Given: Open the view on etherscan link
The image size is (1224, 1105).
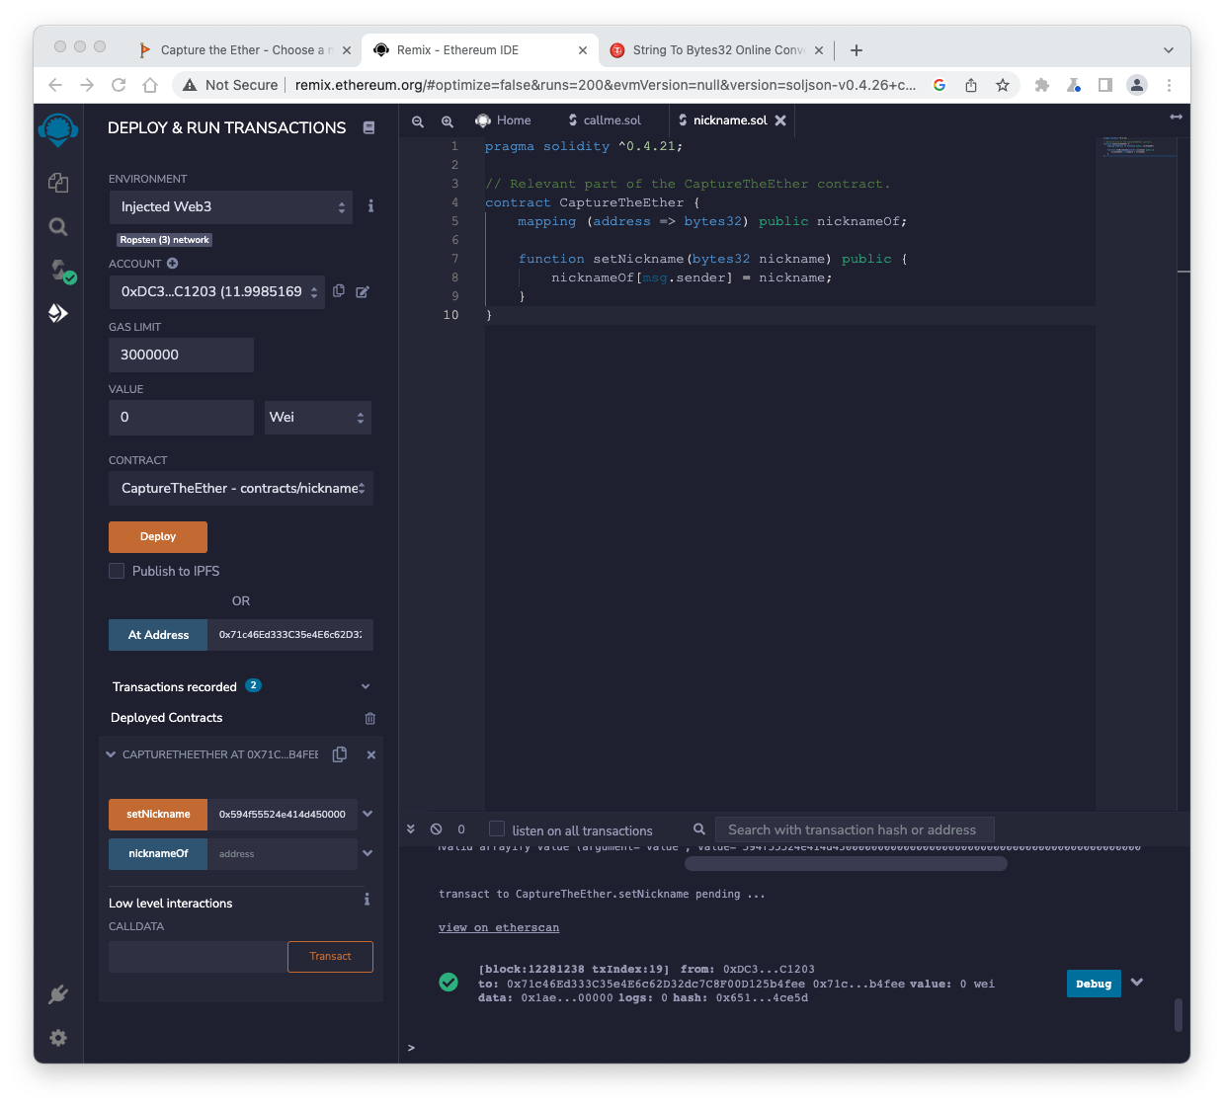Looking at the screenshot, I should pos(499,927).
